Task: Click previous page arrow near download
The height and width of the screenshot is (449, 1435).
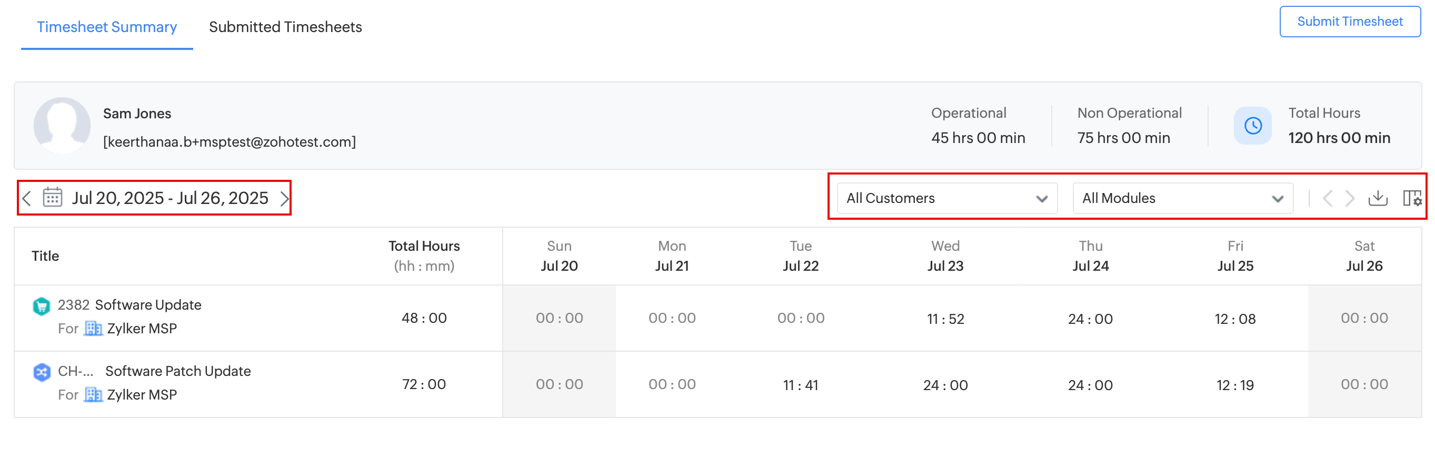Action: pyautogui.click(x=1328, y=198)
